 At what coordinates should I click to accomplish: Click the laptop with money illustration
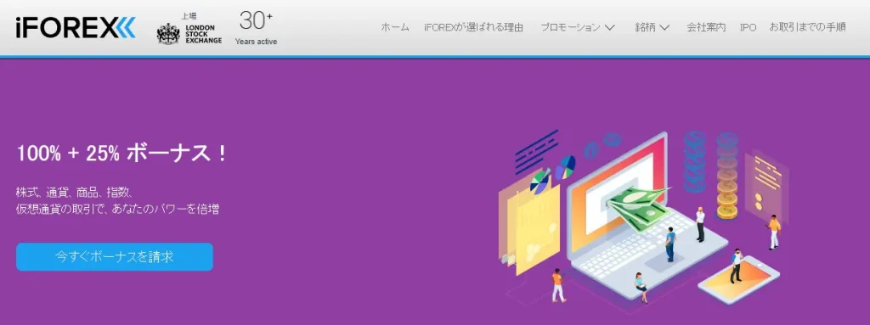647,216
